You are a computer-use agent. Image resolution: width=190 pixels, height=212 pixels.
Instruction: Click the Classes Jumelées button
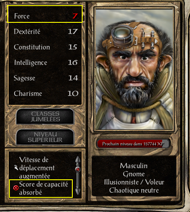click(45, 117)
